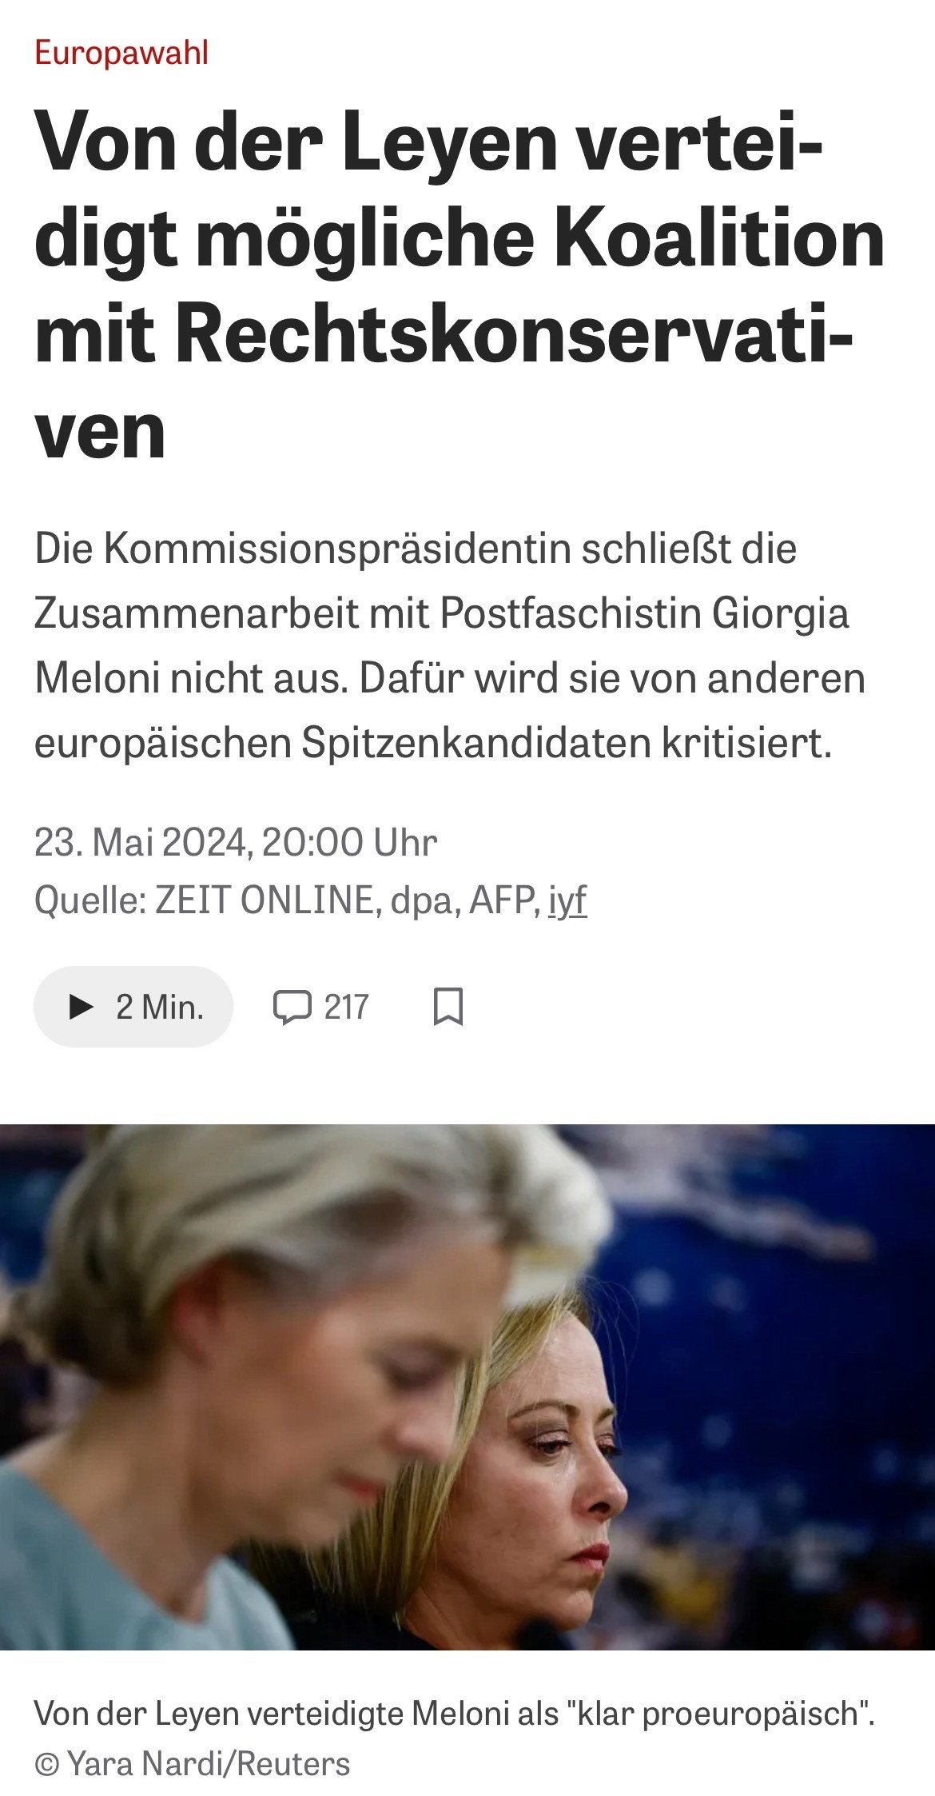Tap the 217 comment count

click(x=347, y=1007)
